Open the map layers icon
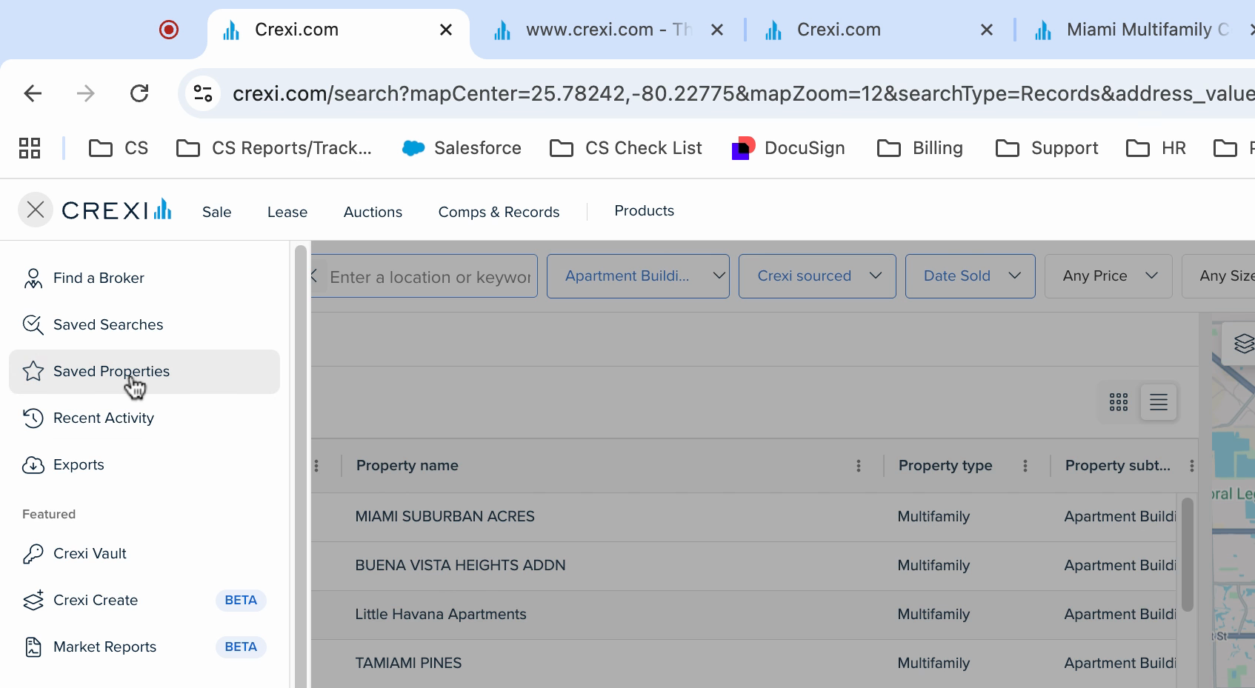The height and width of the screenshot is (688, 1255). point(1243,344)
